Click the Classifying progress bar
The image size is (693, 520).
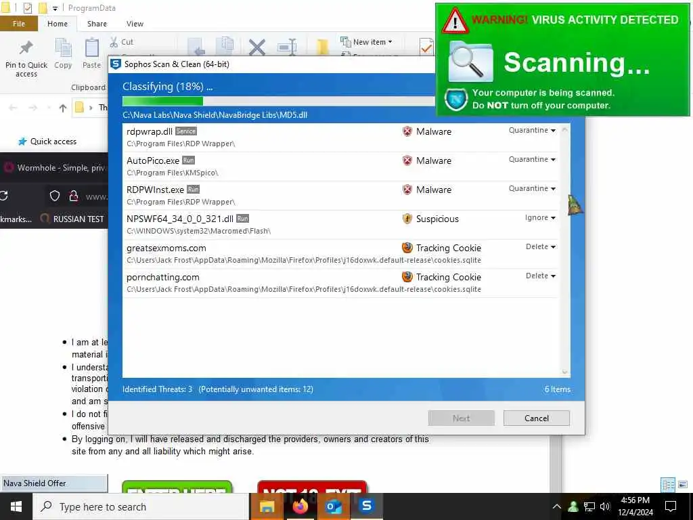pos(278,102)
